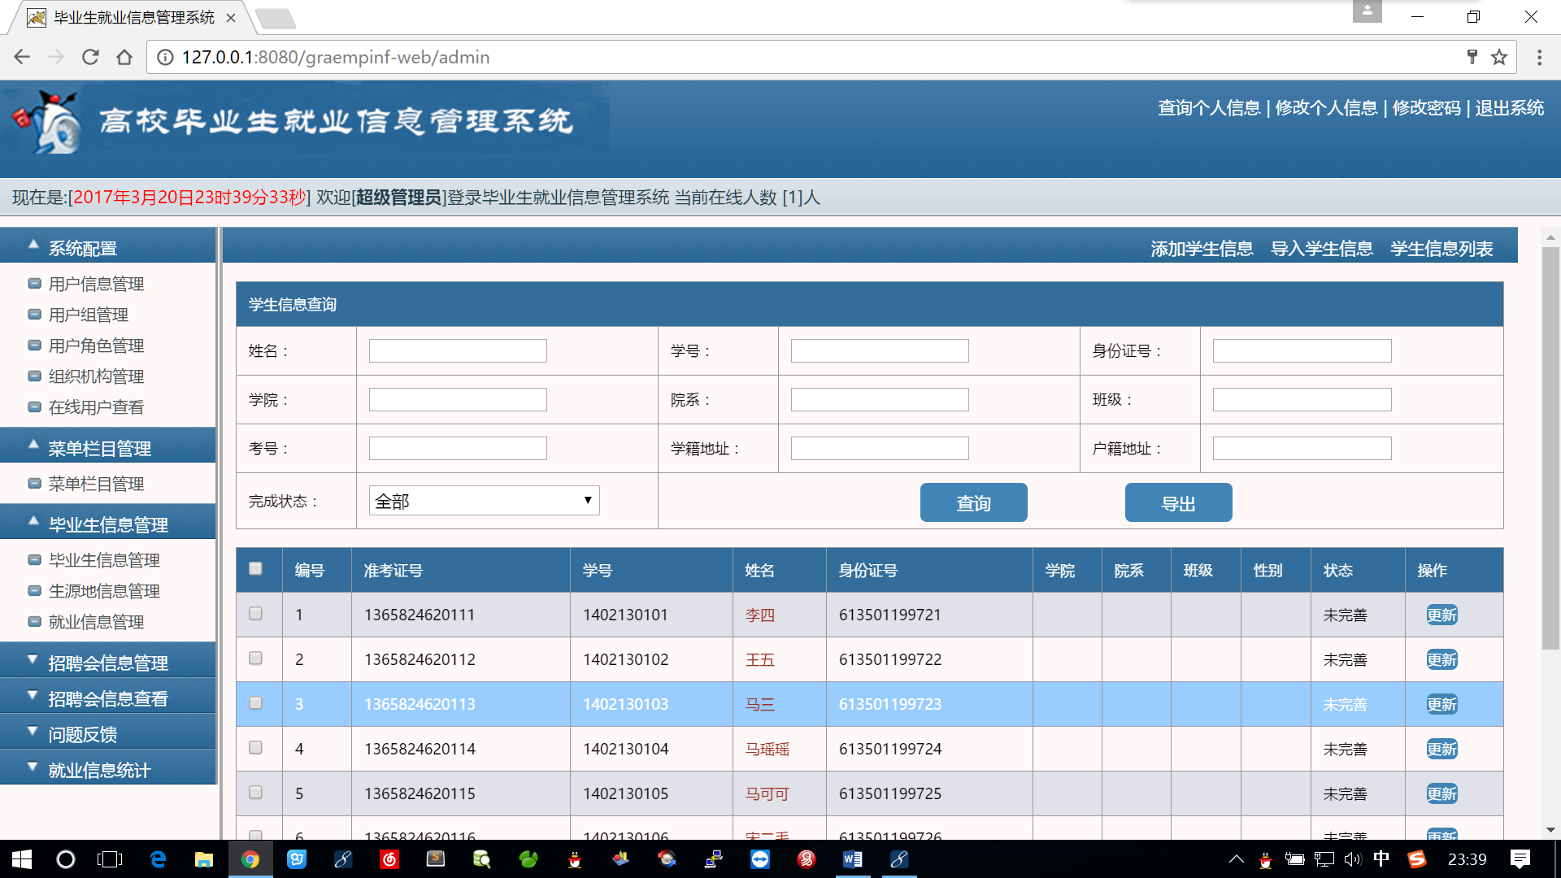
Task: Check the checkbox for row 5 (马可可)
Action: pyautogui.click(x=255, y=793)
